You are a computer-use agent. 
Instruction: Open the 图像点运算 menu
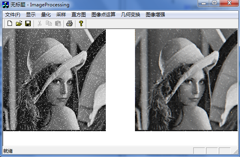click(103, 15)
